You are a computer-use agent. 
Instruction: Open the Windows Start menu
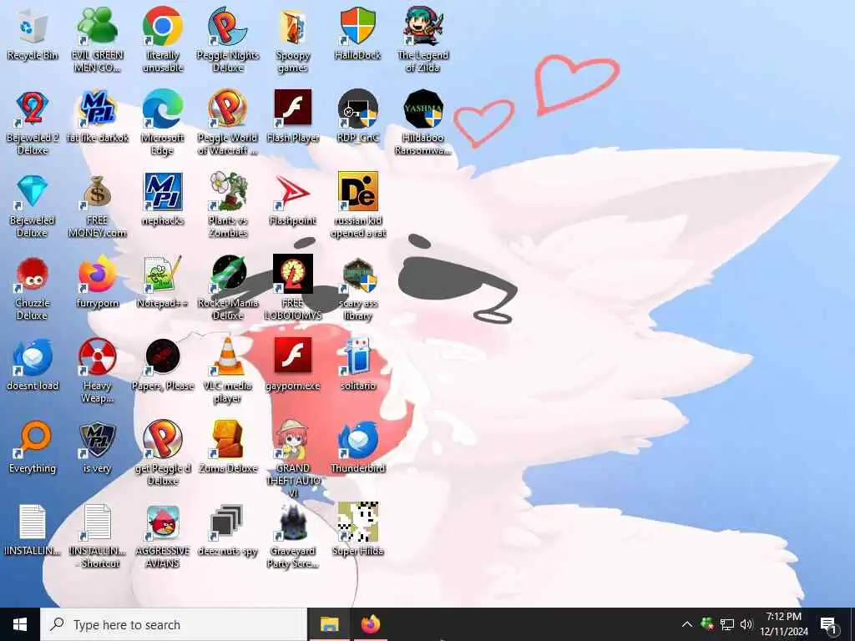pos(20,624)
